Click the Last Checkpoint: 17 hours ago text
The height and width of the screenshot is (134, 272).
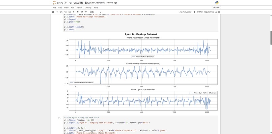coord(104,3)
